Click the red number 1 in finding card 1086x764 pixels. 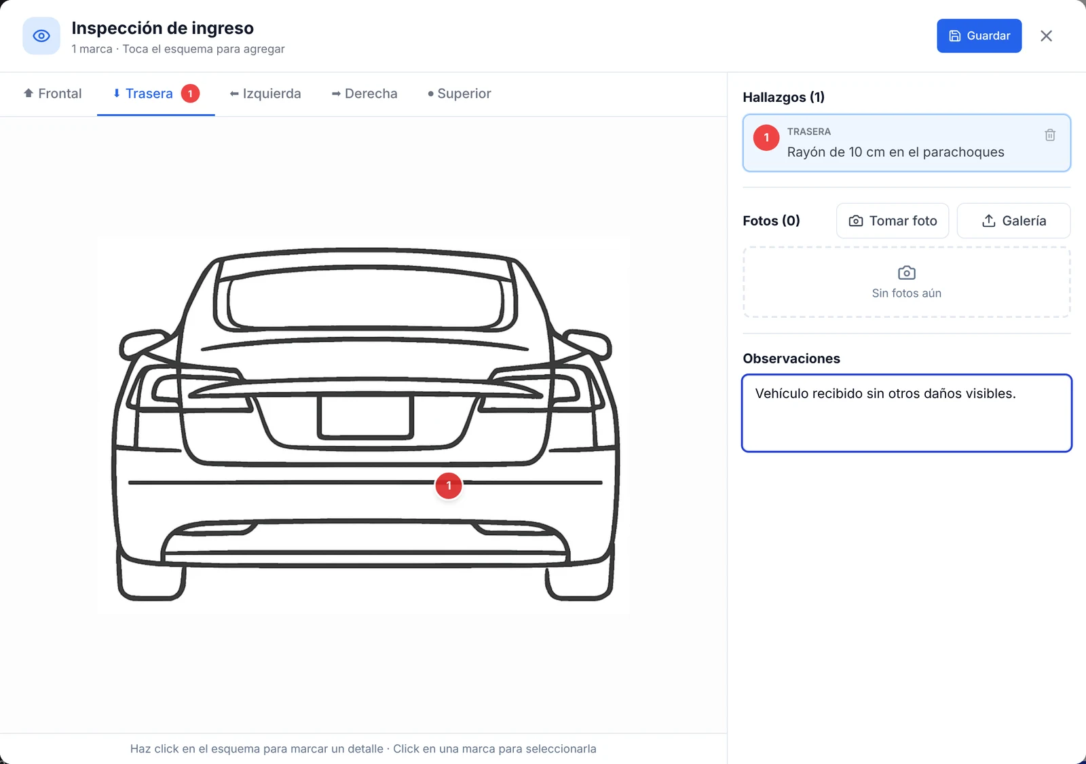tap(766, 137)
